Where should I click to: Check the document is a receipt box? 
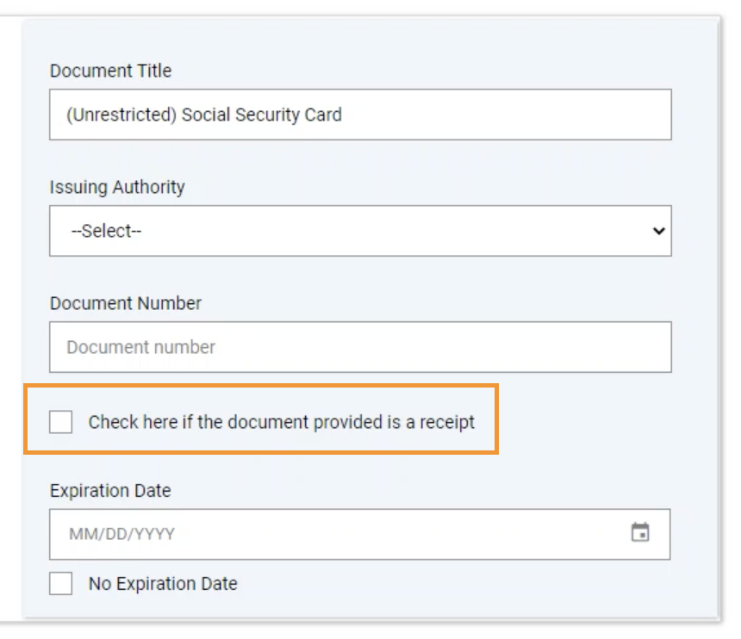tap(61, 422)
